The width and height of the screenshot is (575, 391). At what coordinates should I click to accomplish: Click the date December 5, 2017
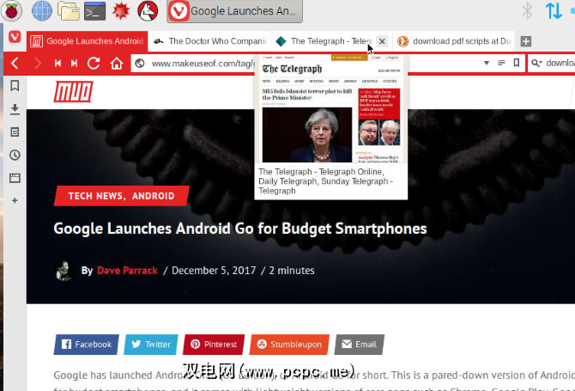(214, 271)
